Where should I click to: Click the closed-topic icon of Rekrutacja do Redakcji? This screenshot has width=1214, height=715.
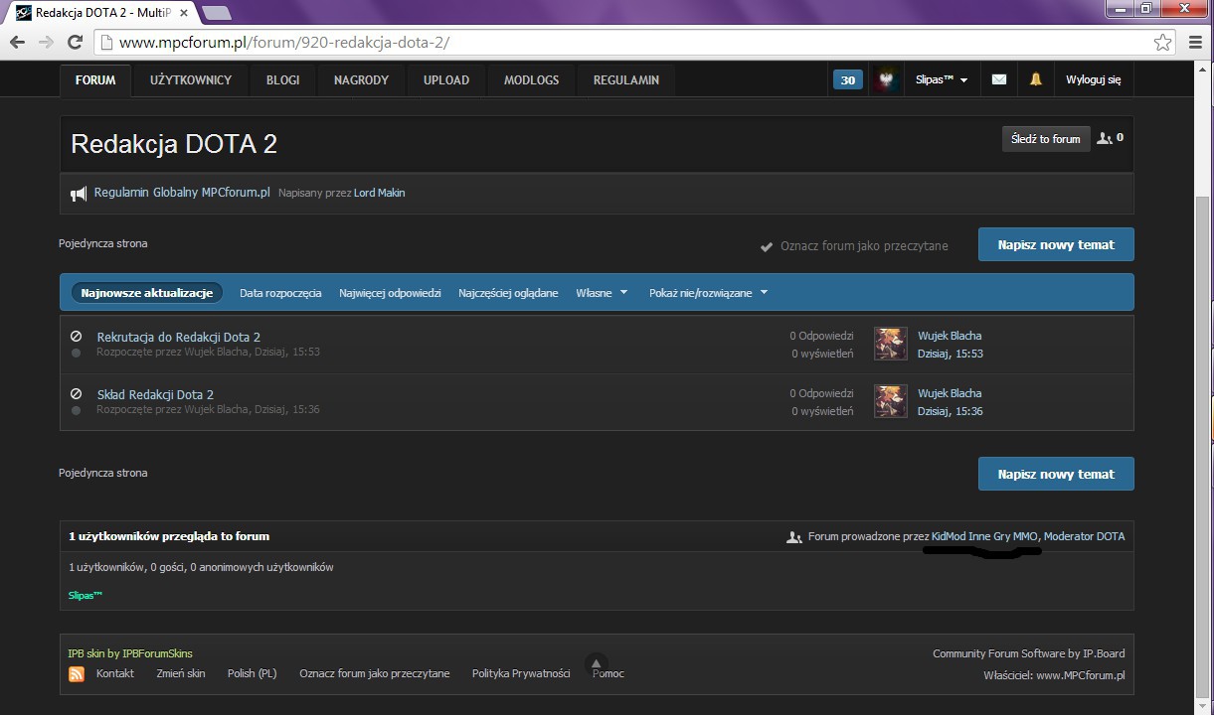[76, 337]
